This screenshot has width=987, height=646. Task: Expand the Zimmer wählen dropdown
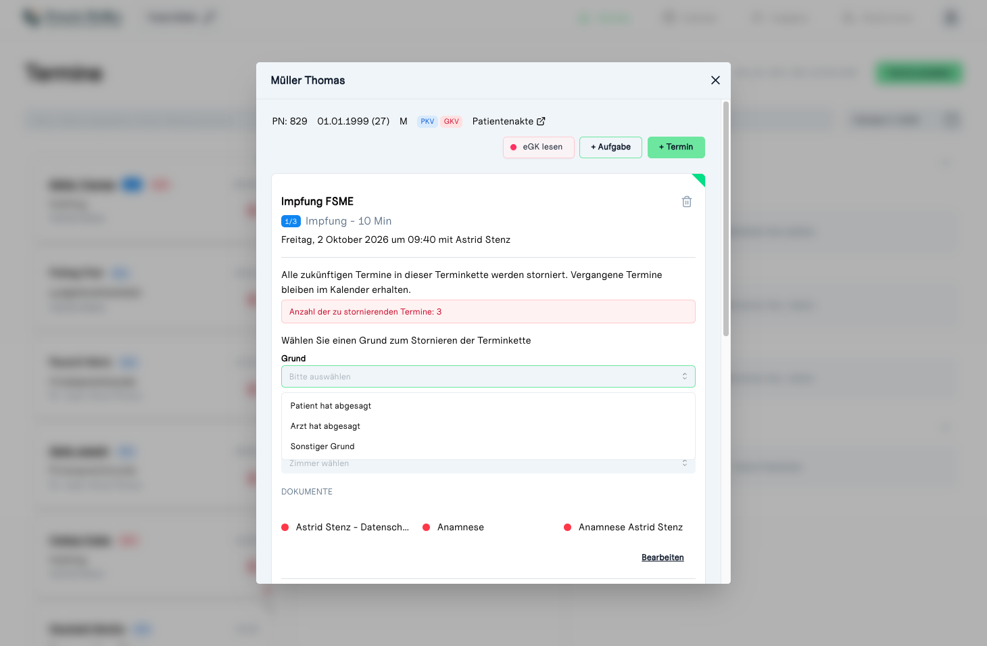coord(488,465)
